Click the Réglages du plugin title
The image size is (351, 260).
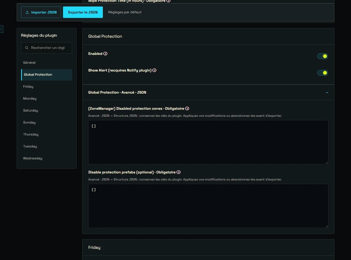[x=39, y=35]
